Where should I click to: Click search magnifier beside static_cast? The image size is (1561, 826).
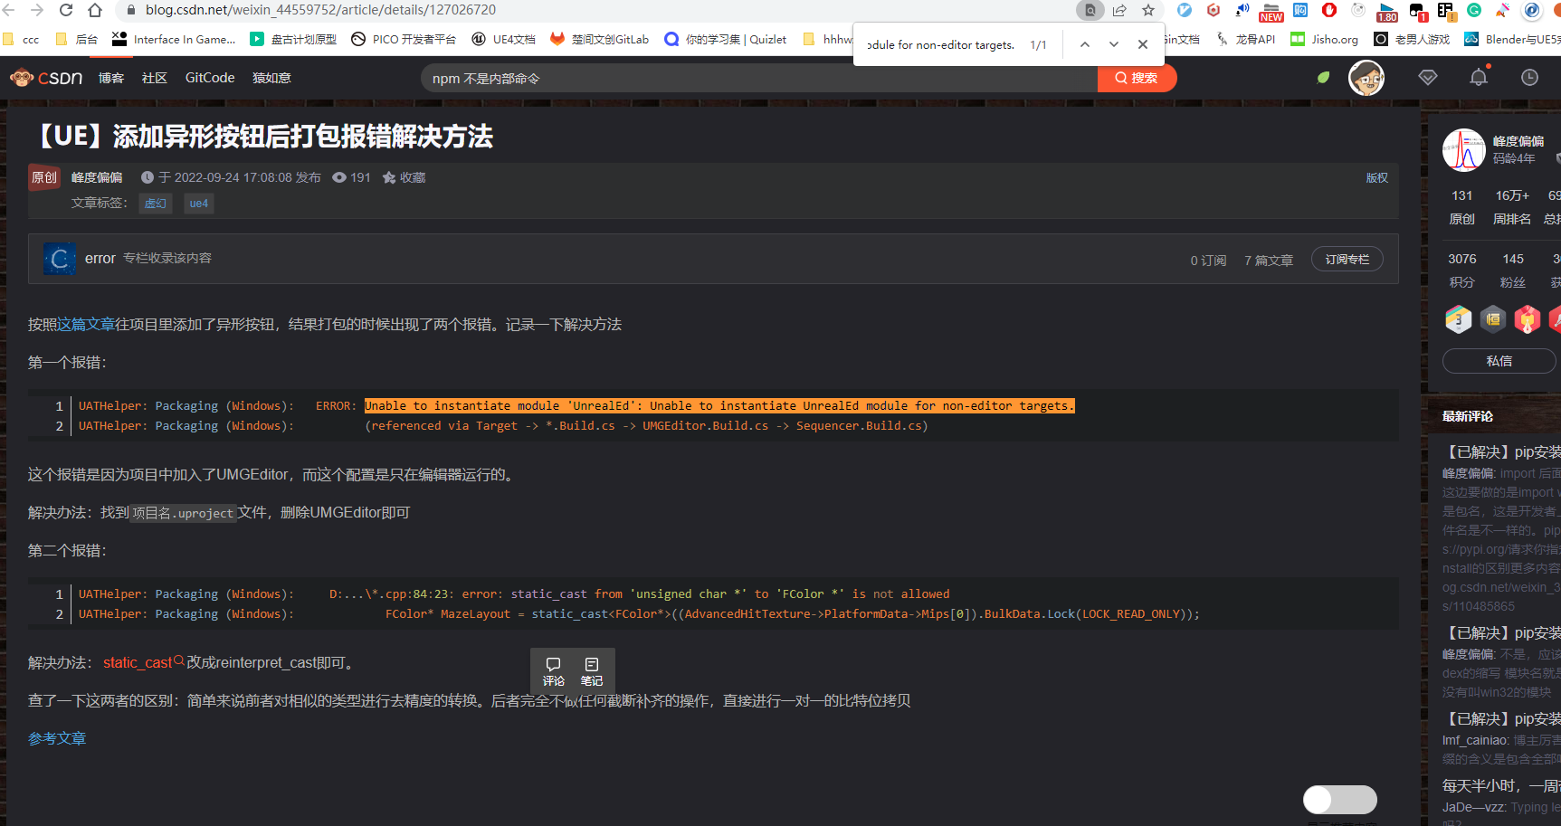pos(178,660)
